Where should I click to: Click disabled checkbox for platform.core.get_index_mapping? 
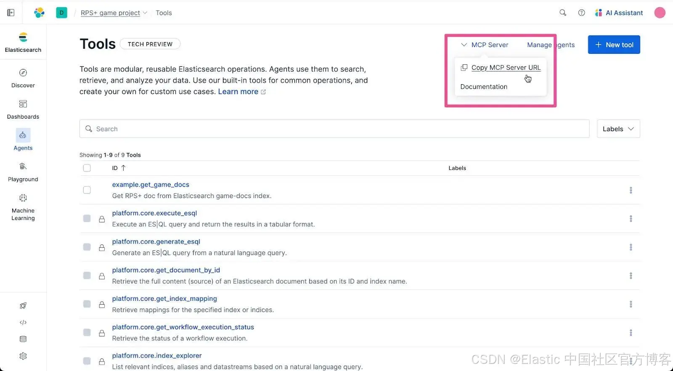pos(87,304)
